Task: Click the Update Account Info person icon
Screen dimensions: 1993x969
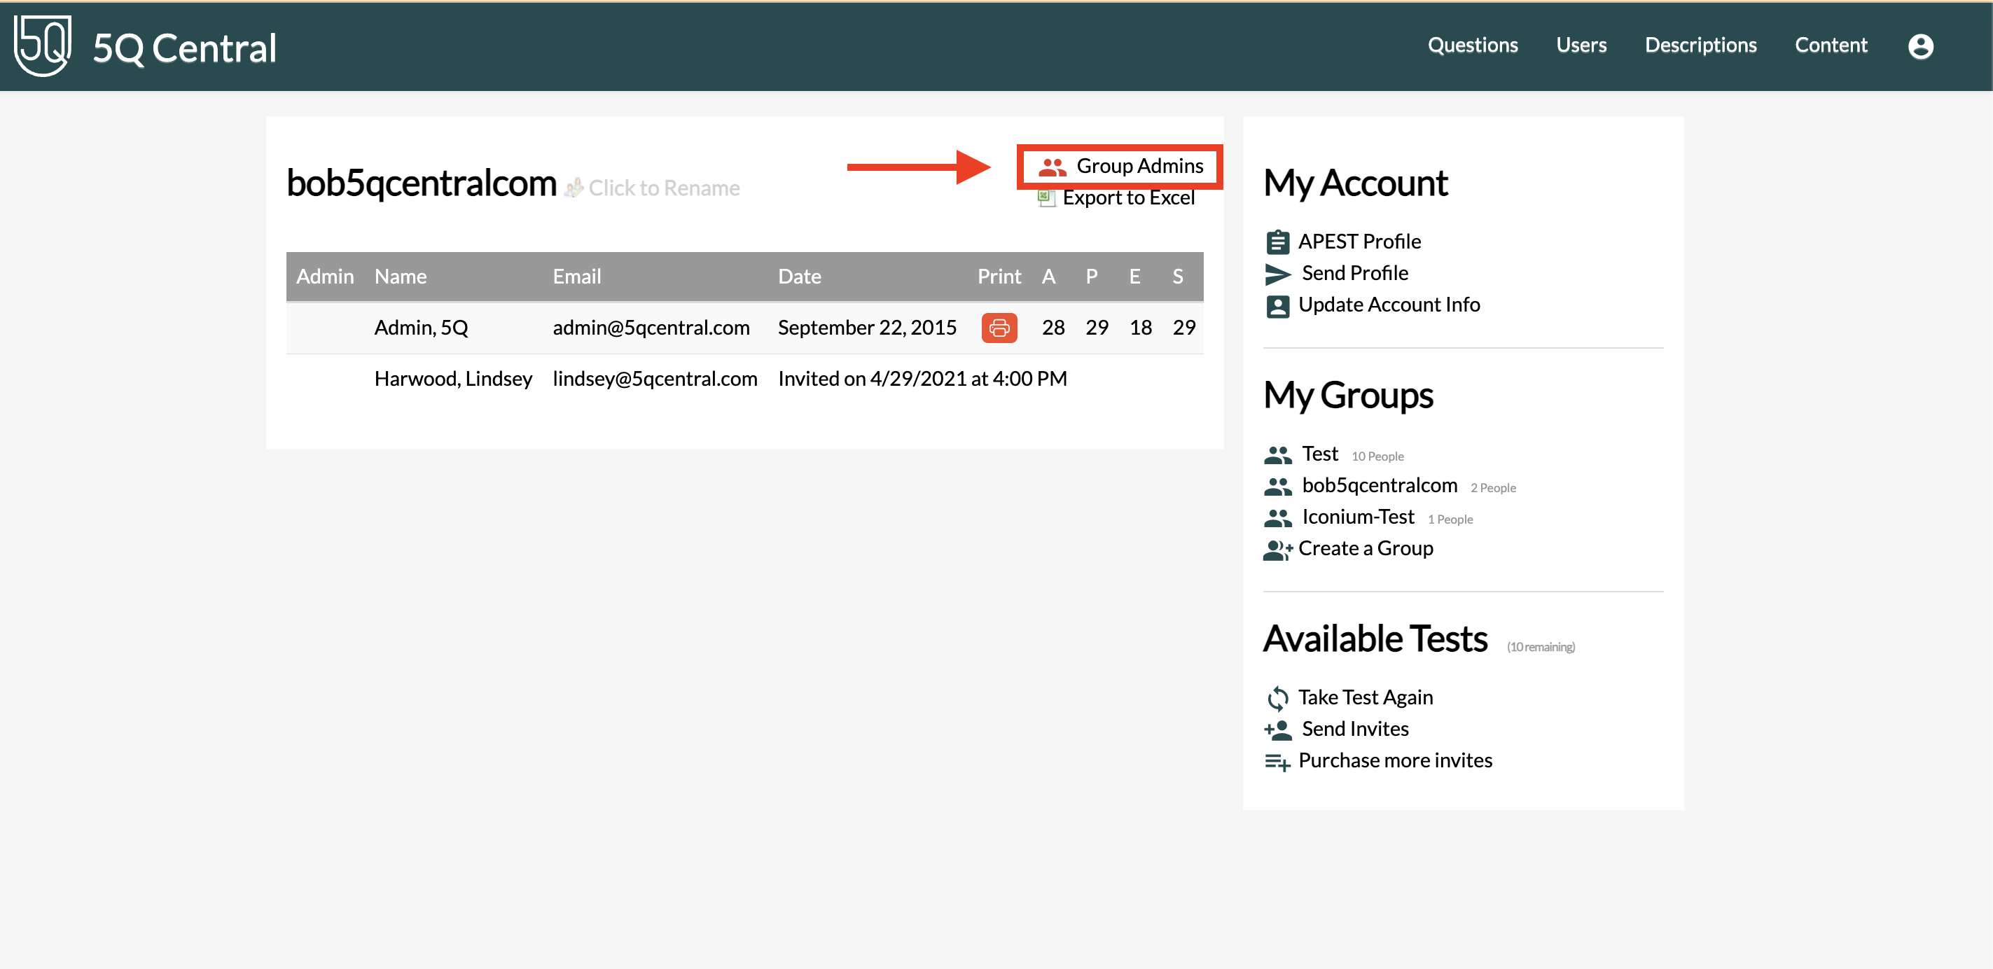Action: pos(1277,306)
